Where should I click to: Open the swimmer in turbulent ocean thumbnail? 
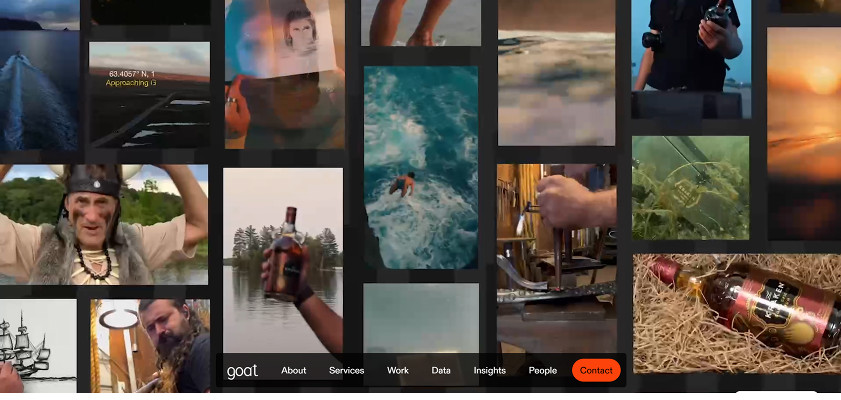(421, 168)
